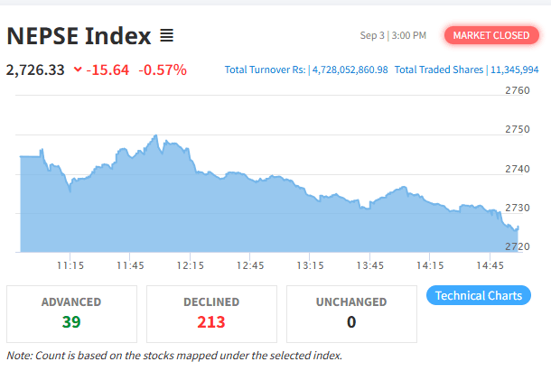Click the Total Traded Shares label
This screenshot has width=551, height=371.
coord(438,70)
